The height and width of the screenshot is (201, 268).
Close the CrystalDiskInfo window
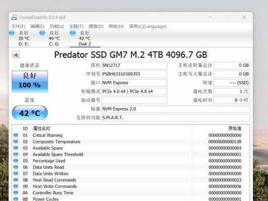coord(244,17)
